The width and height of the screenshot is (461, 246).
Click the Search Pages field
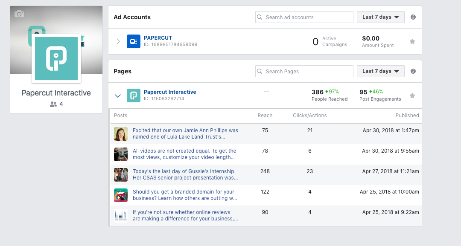pos(304,71)
